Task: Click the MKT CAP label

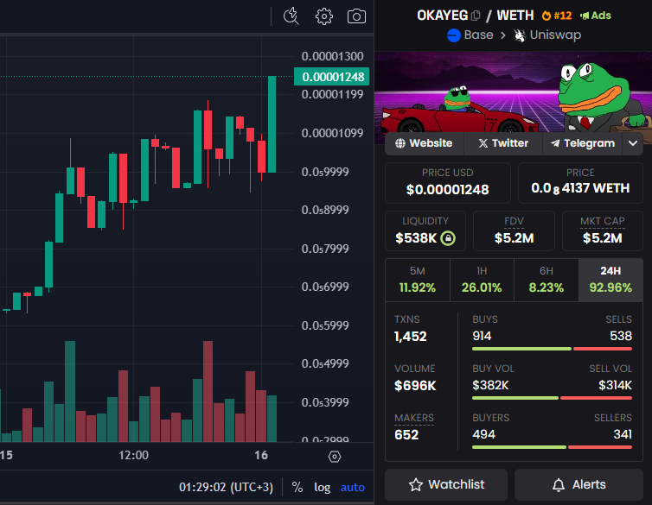Action: (x=603, y=221)
